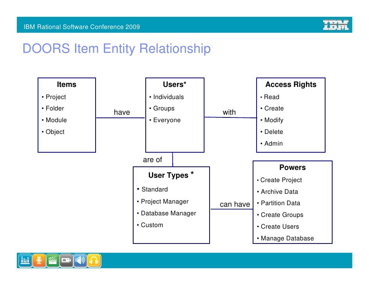Image resolution: width=369 pixels, height=285 pixels.
Task: Click 'Object' in the Items box
Action: (x=55, y=132)
